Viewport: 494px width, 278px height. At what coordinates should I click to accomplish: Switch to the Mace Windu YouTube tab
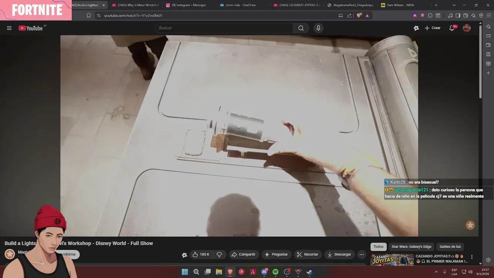point(135,5)
